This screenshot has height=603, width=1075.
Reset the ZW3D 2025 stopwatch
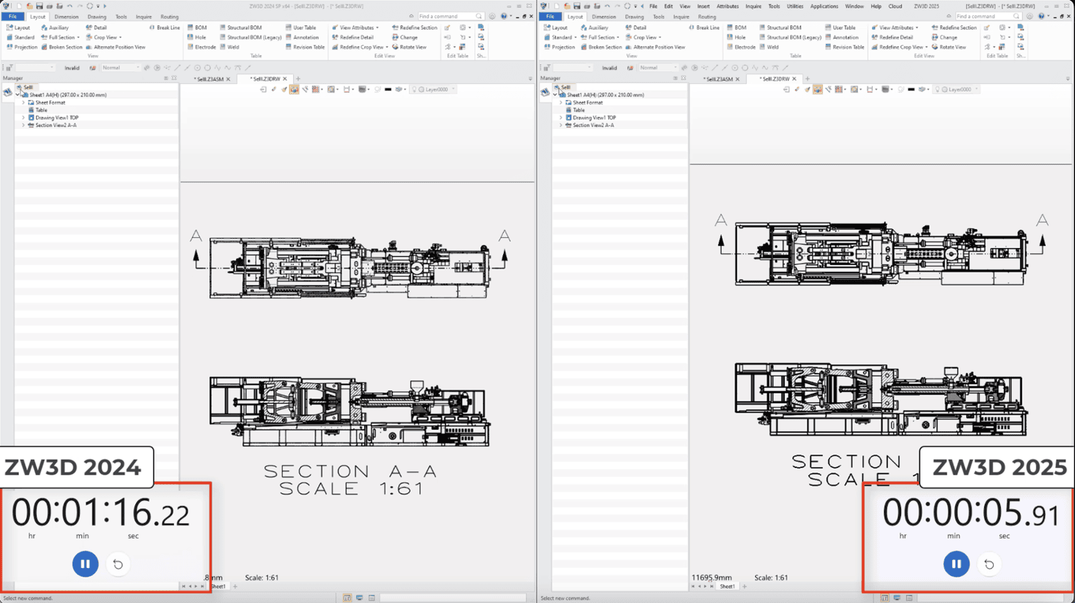989,564
